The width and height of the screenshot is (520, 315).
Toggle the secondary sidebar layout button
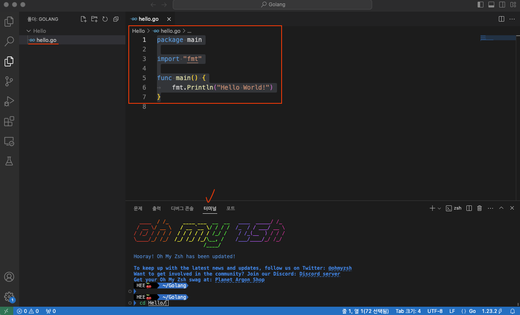[x=502, y=5]
